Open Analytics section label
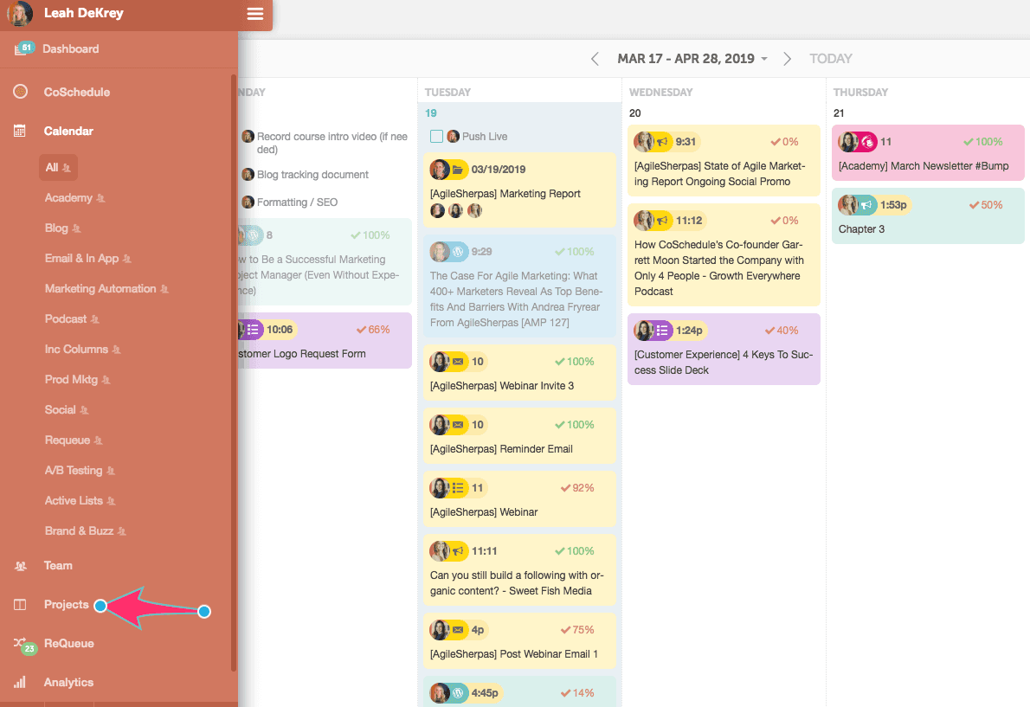This screenshot has width=1030, height=707. [69, 682]
